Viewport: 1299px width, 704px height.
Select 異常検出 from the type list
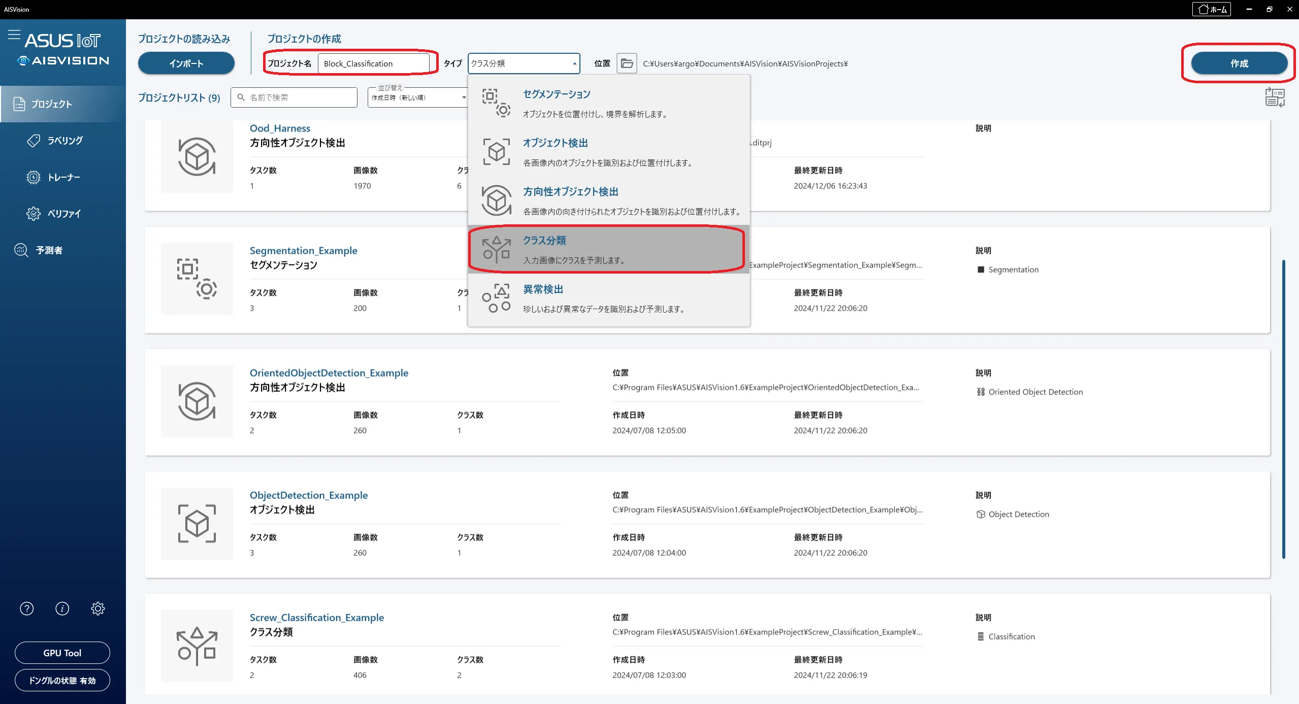609,298
